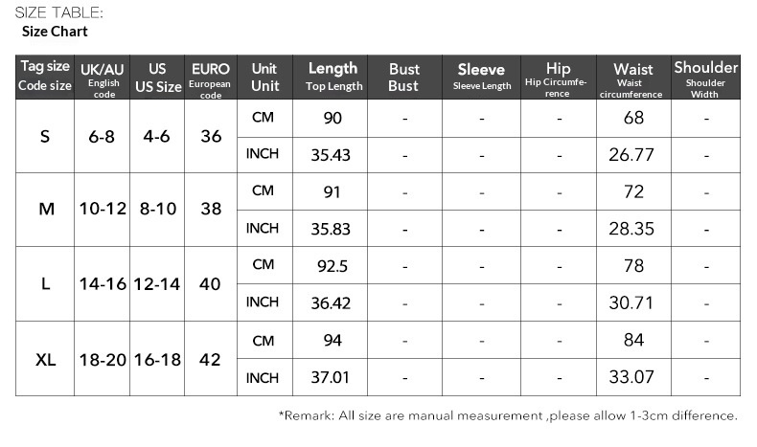Click the 84 waist value

point(633,341)
